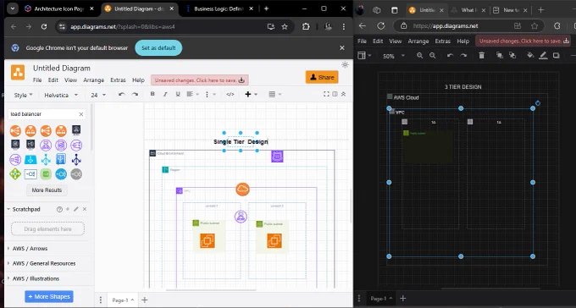Image resolution: width=576 pixels, height=308 pixels.
Task: Add a new page with plus in Edge
Action: coord(403,299)
